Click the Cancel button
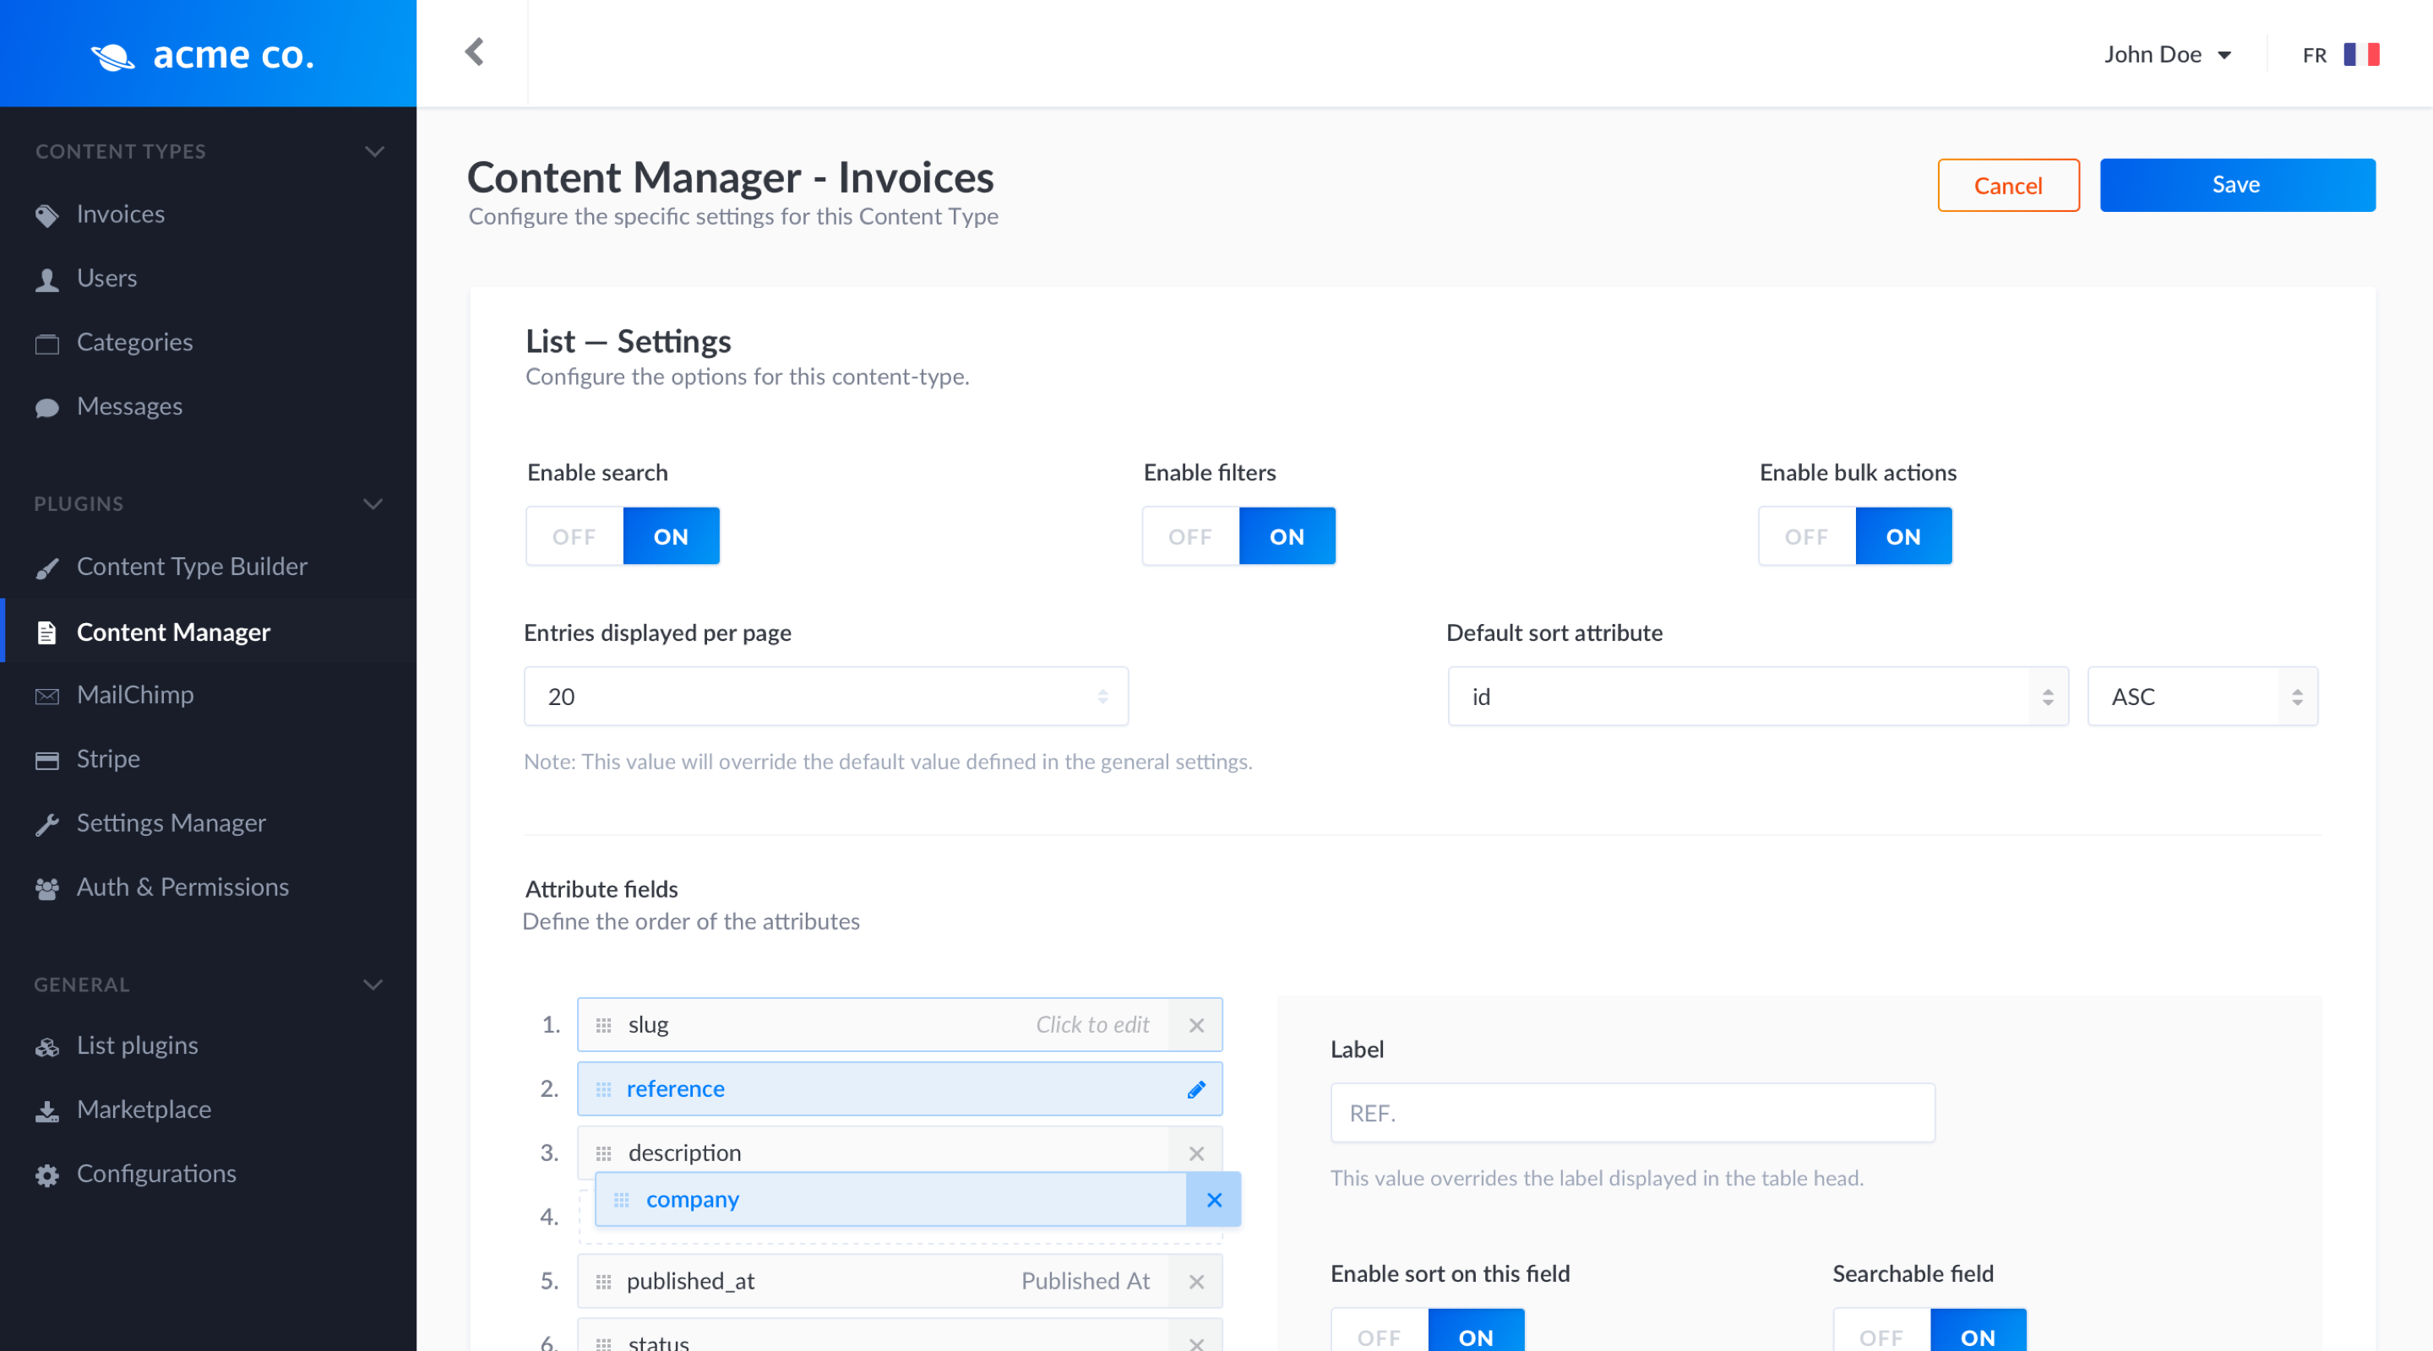 (2007, 185)
